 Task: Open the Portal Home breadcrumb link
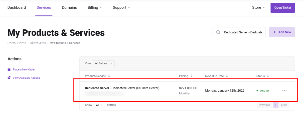(17, 43)
